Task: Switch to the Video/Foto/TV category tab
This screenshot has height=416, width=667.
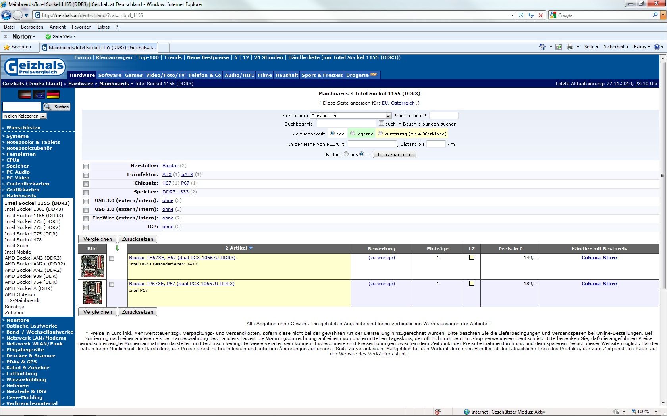Action: 165,75
